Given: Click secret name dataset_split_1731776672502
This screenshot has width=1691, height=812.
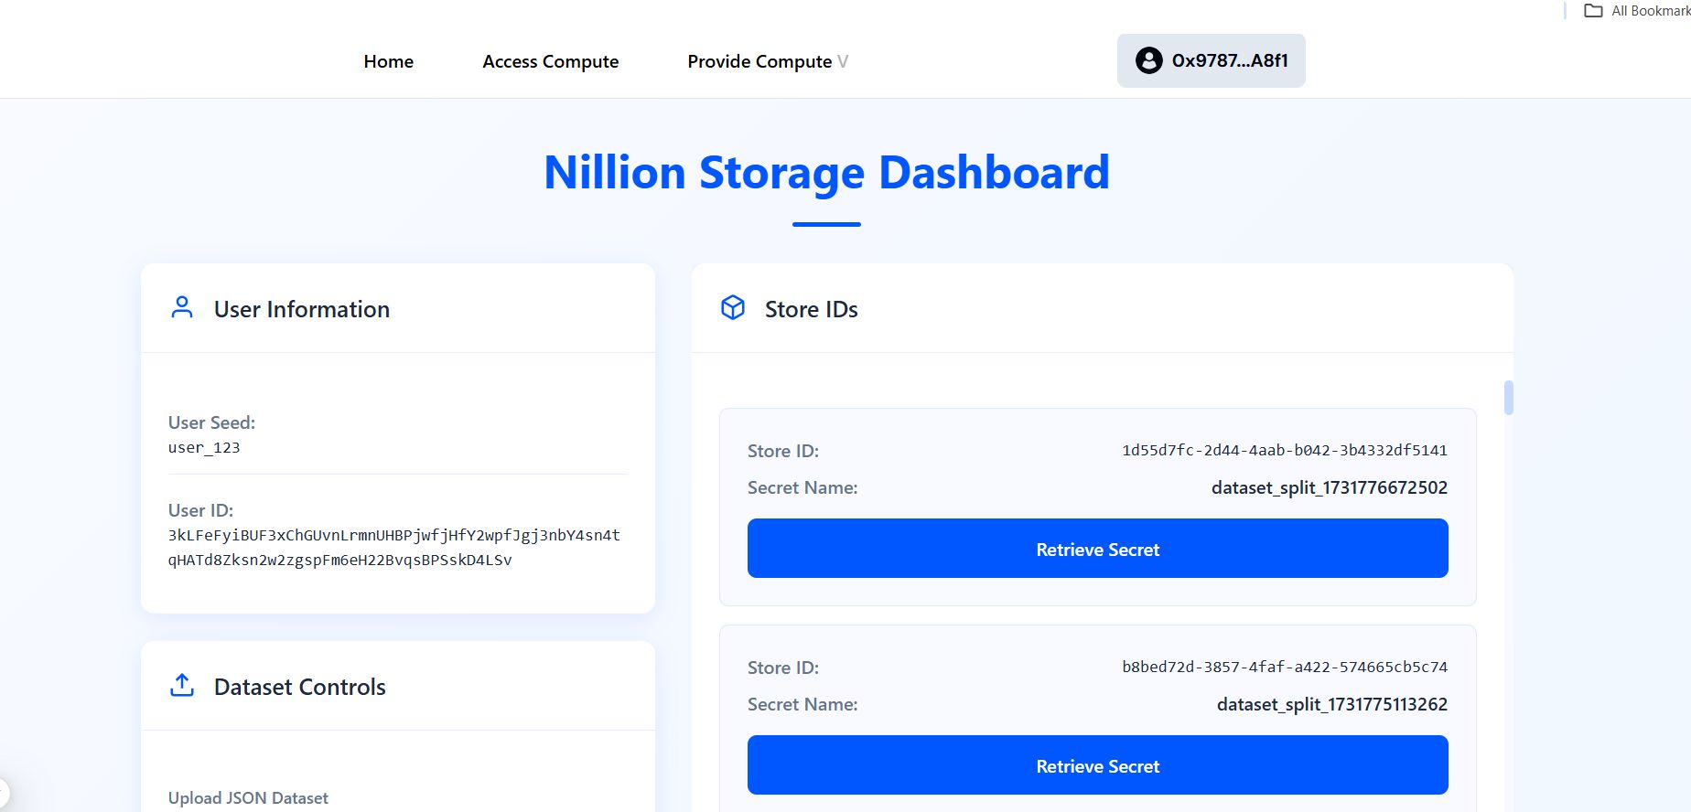Looking at the screenshot, I should pyautogui.click(x=1330, y=487).
